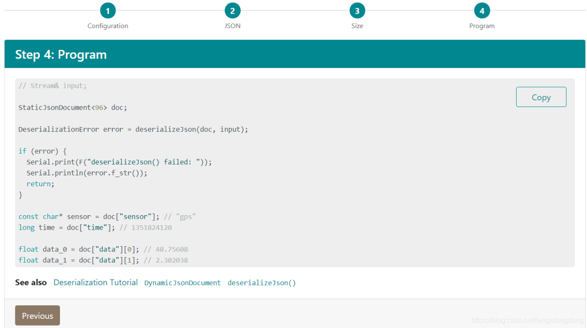The width and height of the screenshot is (587, 328).
Task: Open the DynamicJsonDocument documentation link
Action: (x=182, y=283)
